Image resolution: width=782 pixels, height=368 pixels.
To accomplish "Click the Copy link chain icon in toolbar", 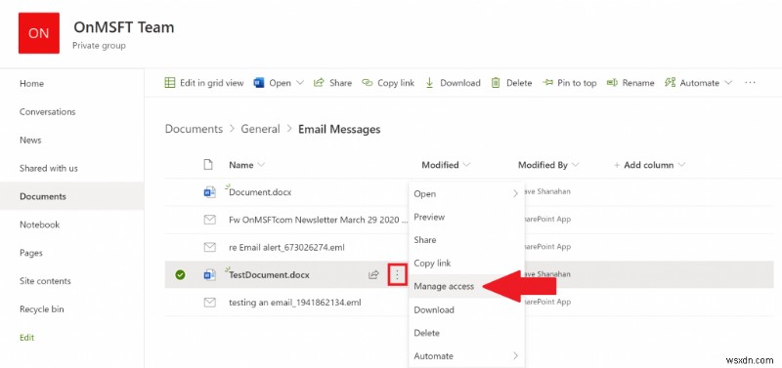I will (368, 83).
